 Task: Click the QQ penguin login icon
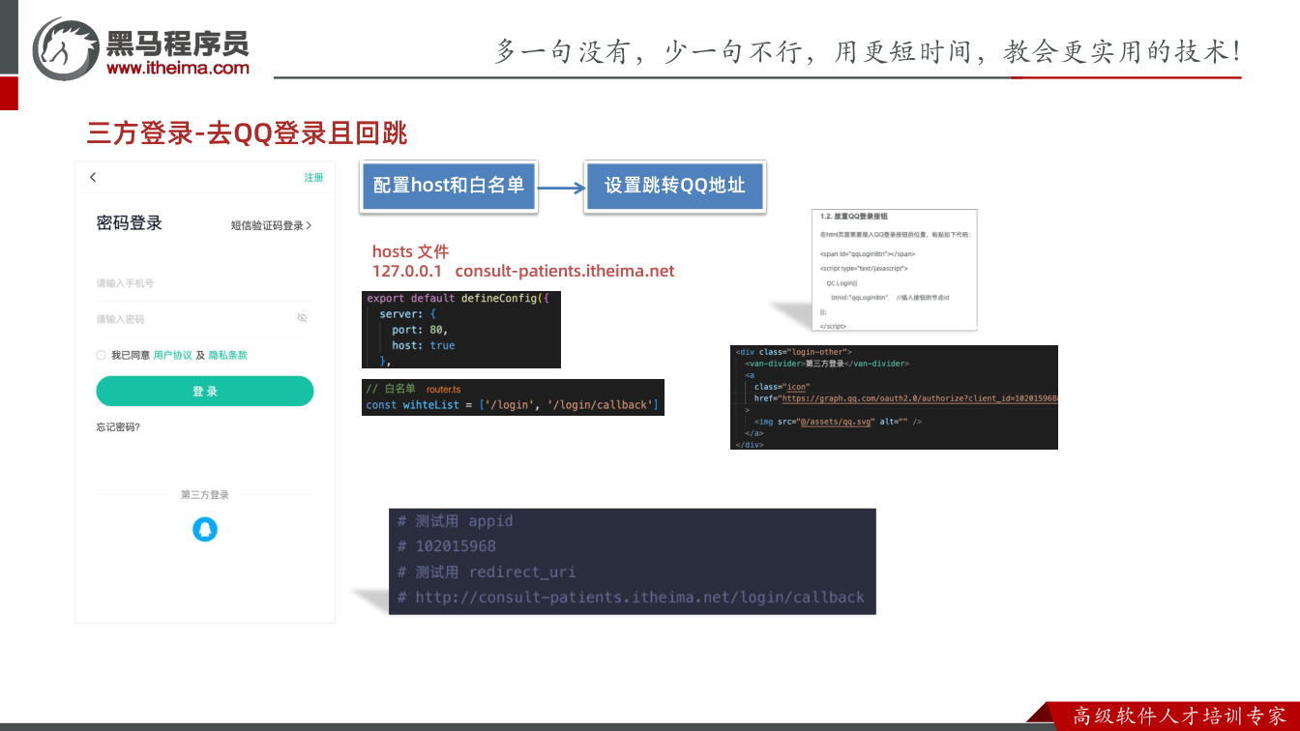tap(205, 529)
